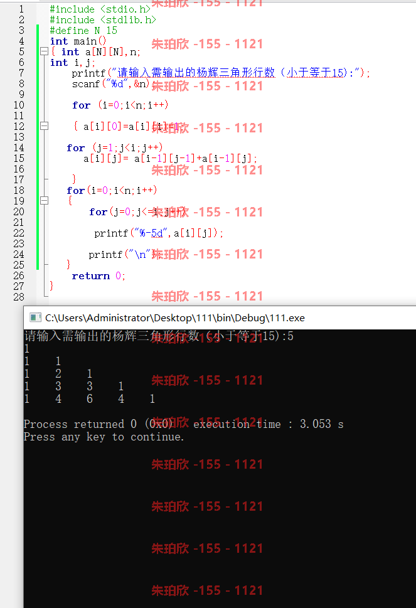Click the '1 3 3 1' console output row

pos(74,387)
